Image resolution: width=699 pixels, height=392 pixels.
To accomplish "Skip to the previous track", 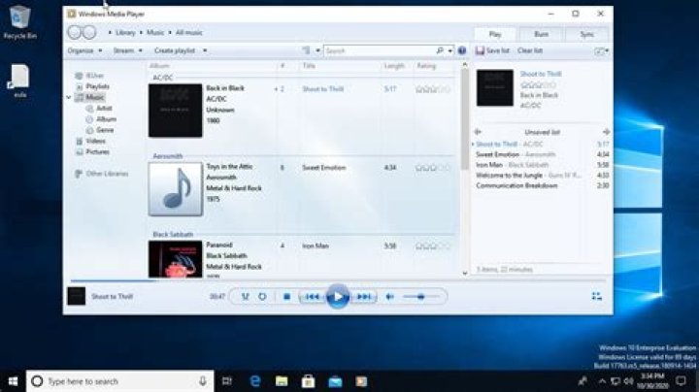I will pyautogui.click(x=312, y=297).
